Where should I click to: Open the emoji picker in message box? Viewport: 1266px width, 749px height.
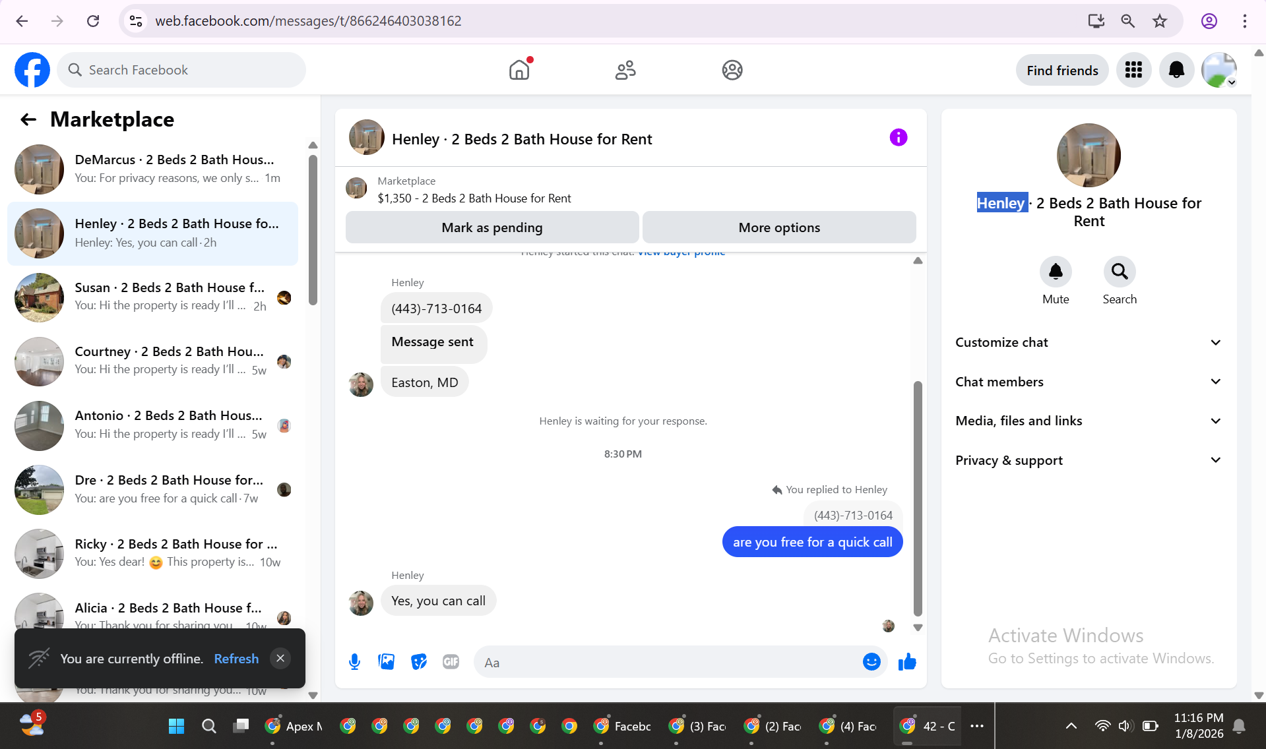coord(871,662)
